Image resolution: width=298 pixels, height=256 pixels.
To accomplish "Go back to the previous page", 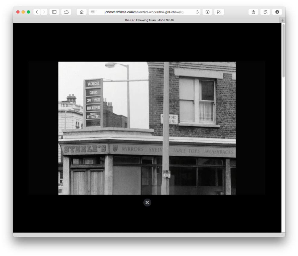I will pyautogui.click(x=37, y=12).
